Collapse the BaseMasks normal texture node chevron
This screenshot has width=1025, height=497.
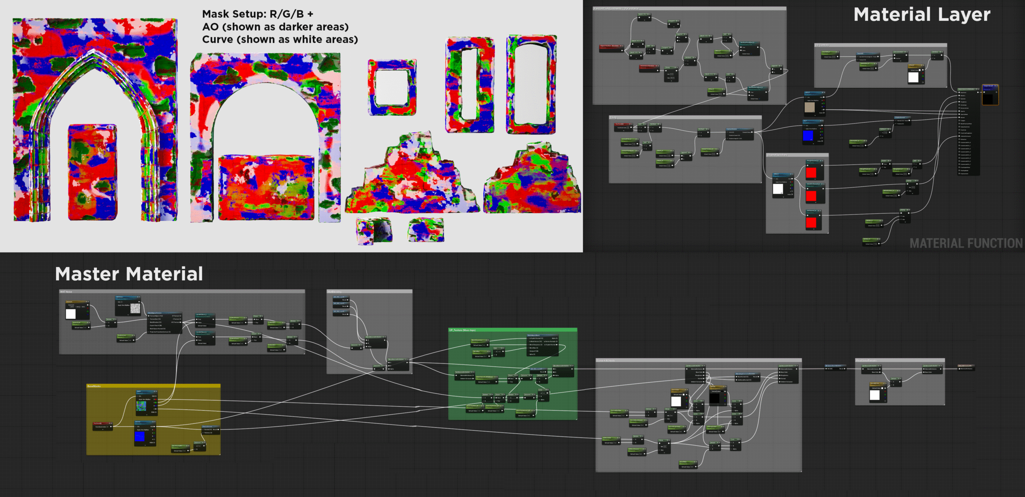point(145,446)
